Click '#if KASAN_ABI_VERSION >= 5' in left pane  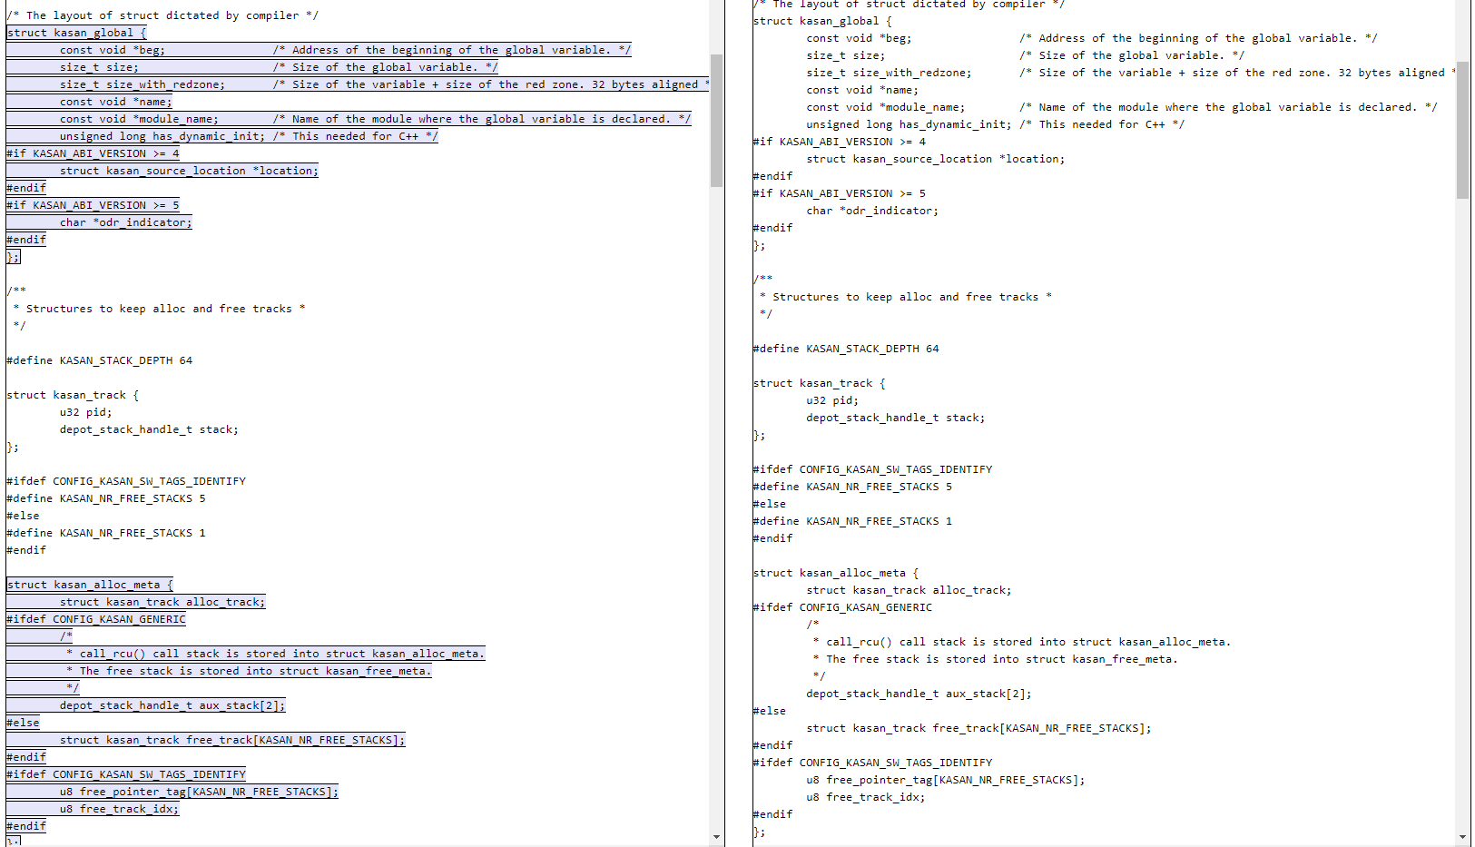click(x=93, y=205)
